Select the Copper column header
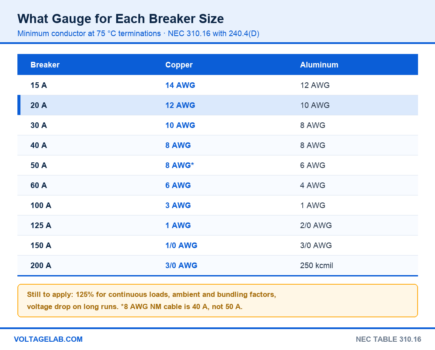The image size is (435, 350). point(179,65)
